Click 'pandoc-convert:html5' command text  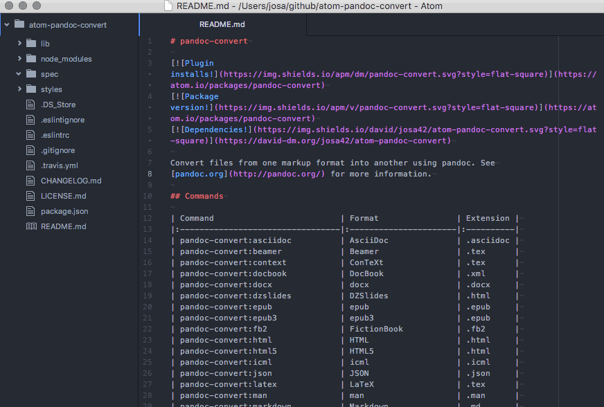228,352
